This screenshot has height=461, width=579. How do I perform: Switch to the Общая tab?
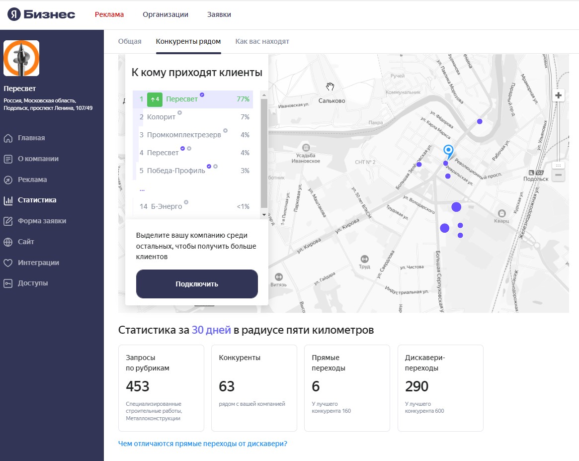pos(130,42)
